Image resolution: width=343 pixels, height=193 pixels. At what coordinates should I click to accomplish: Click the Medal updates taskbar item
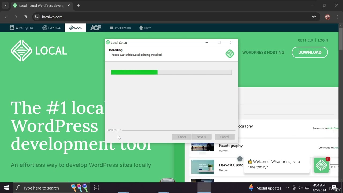point(265,188)
